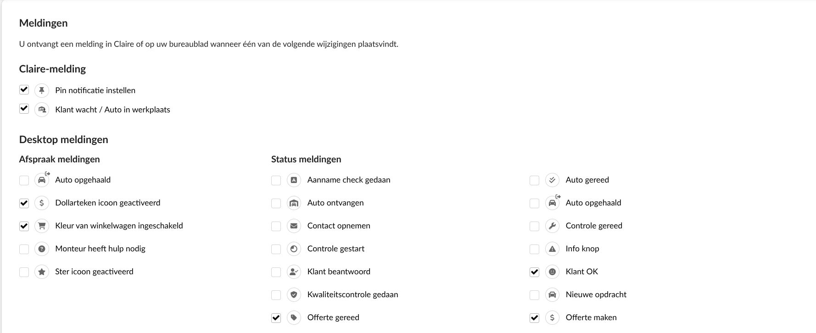Click the double-check icon for Auto gereed
The width and height of the screenshot is (816, 333).
click(552, 180)
